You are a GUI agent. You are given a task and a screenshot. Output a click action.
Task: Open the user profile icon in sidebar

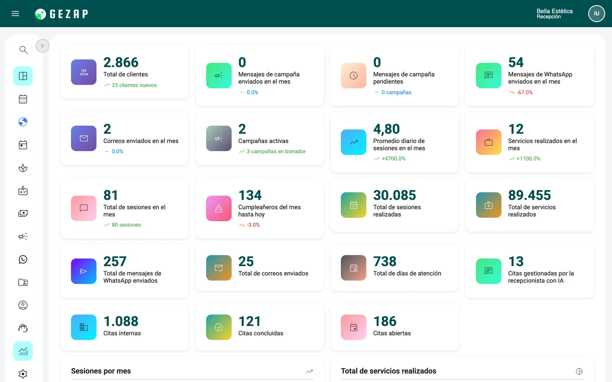[23, 305]
